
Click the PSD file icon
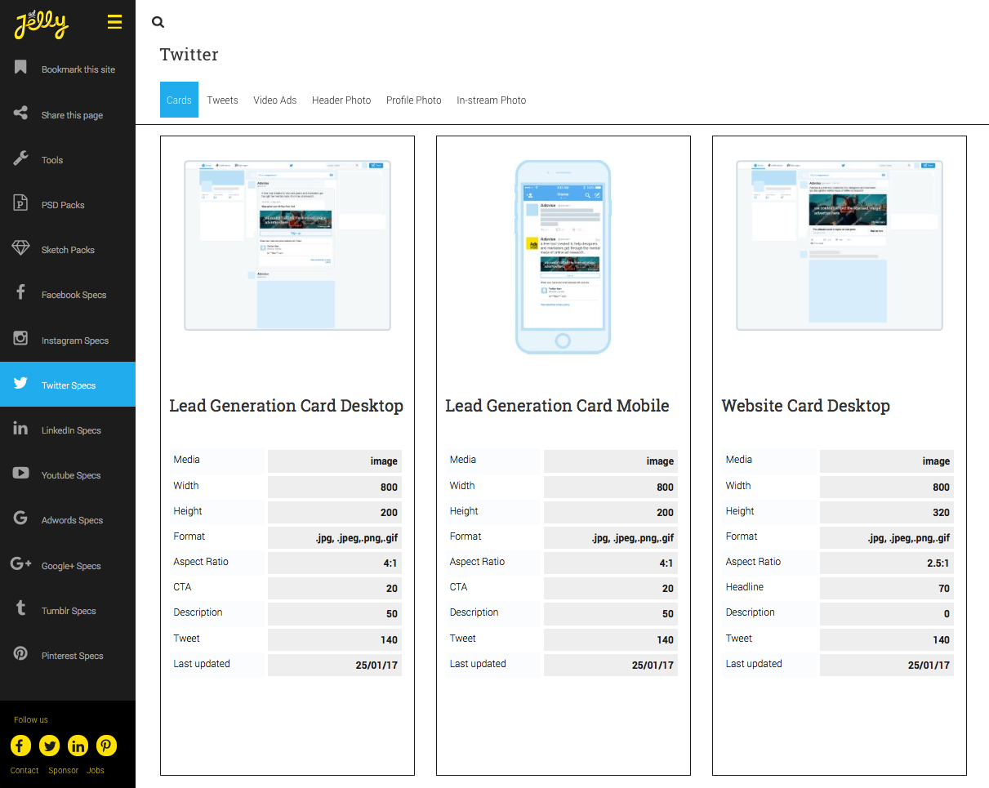point(21,203)
